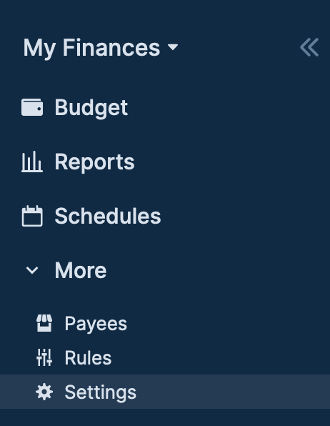
Task: Toggle the More label
Action: 81,270
